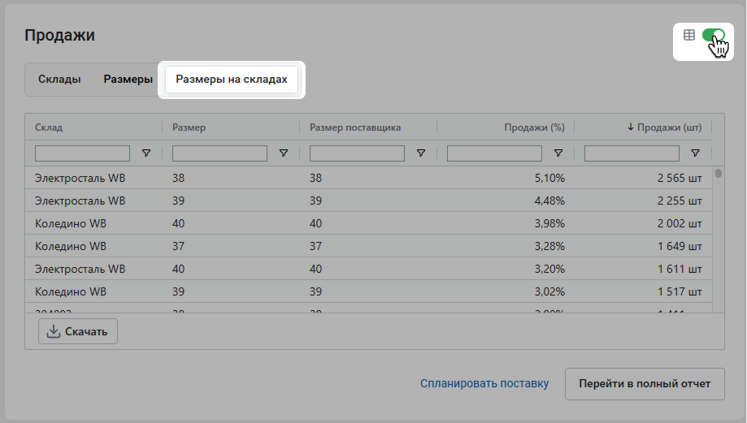Switch to the Размеры tab
The height and width of the screenshot is (423, 747).
pyautogui.click(x=128, y=79)
